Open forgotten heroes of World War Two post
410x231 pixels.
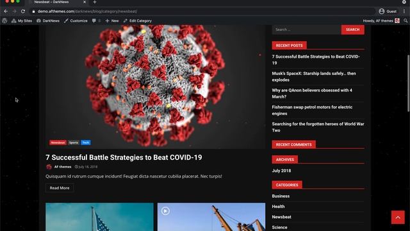(318, 127)
